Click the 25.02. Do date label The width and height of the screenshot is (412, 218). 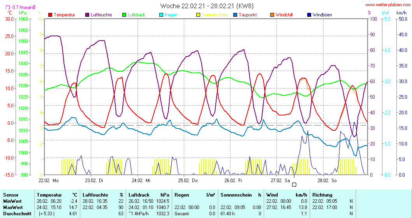(188, 181)
